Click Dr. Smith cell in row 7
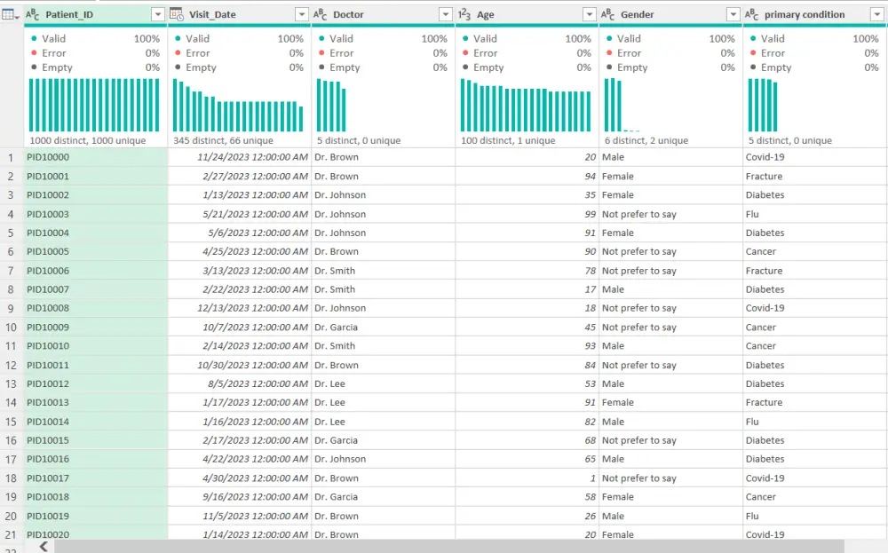The image size is (888, 553). (x=384, y=271)
